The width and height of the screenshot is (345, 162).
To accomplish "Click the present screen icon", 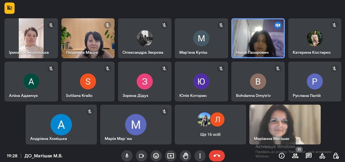I will pos(170,156).
